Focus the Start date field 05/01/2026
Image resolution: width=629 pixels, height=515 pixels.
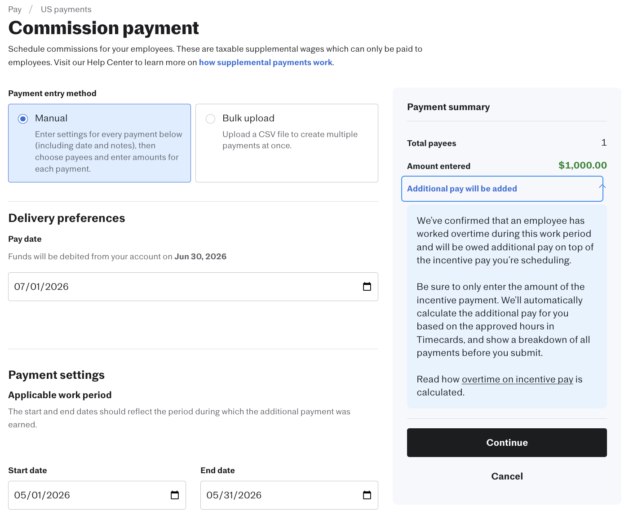click(x=97, y=495)
